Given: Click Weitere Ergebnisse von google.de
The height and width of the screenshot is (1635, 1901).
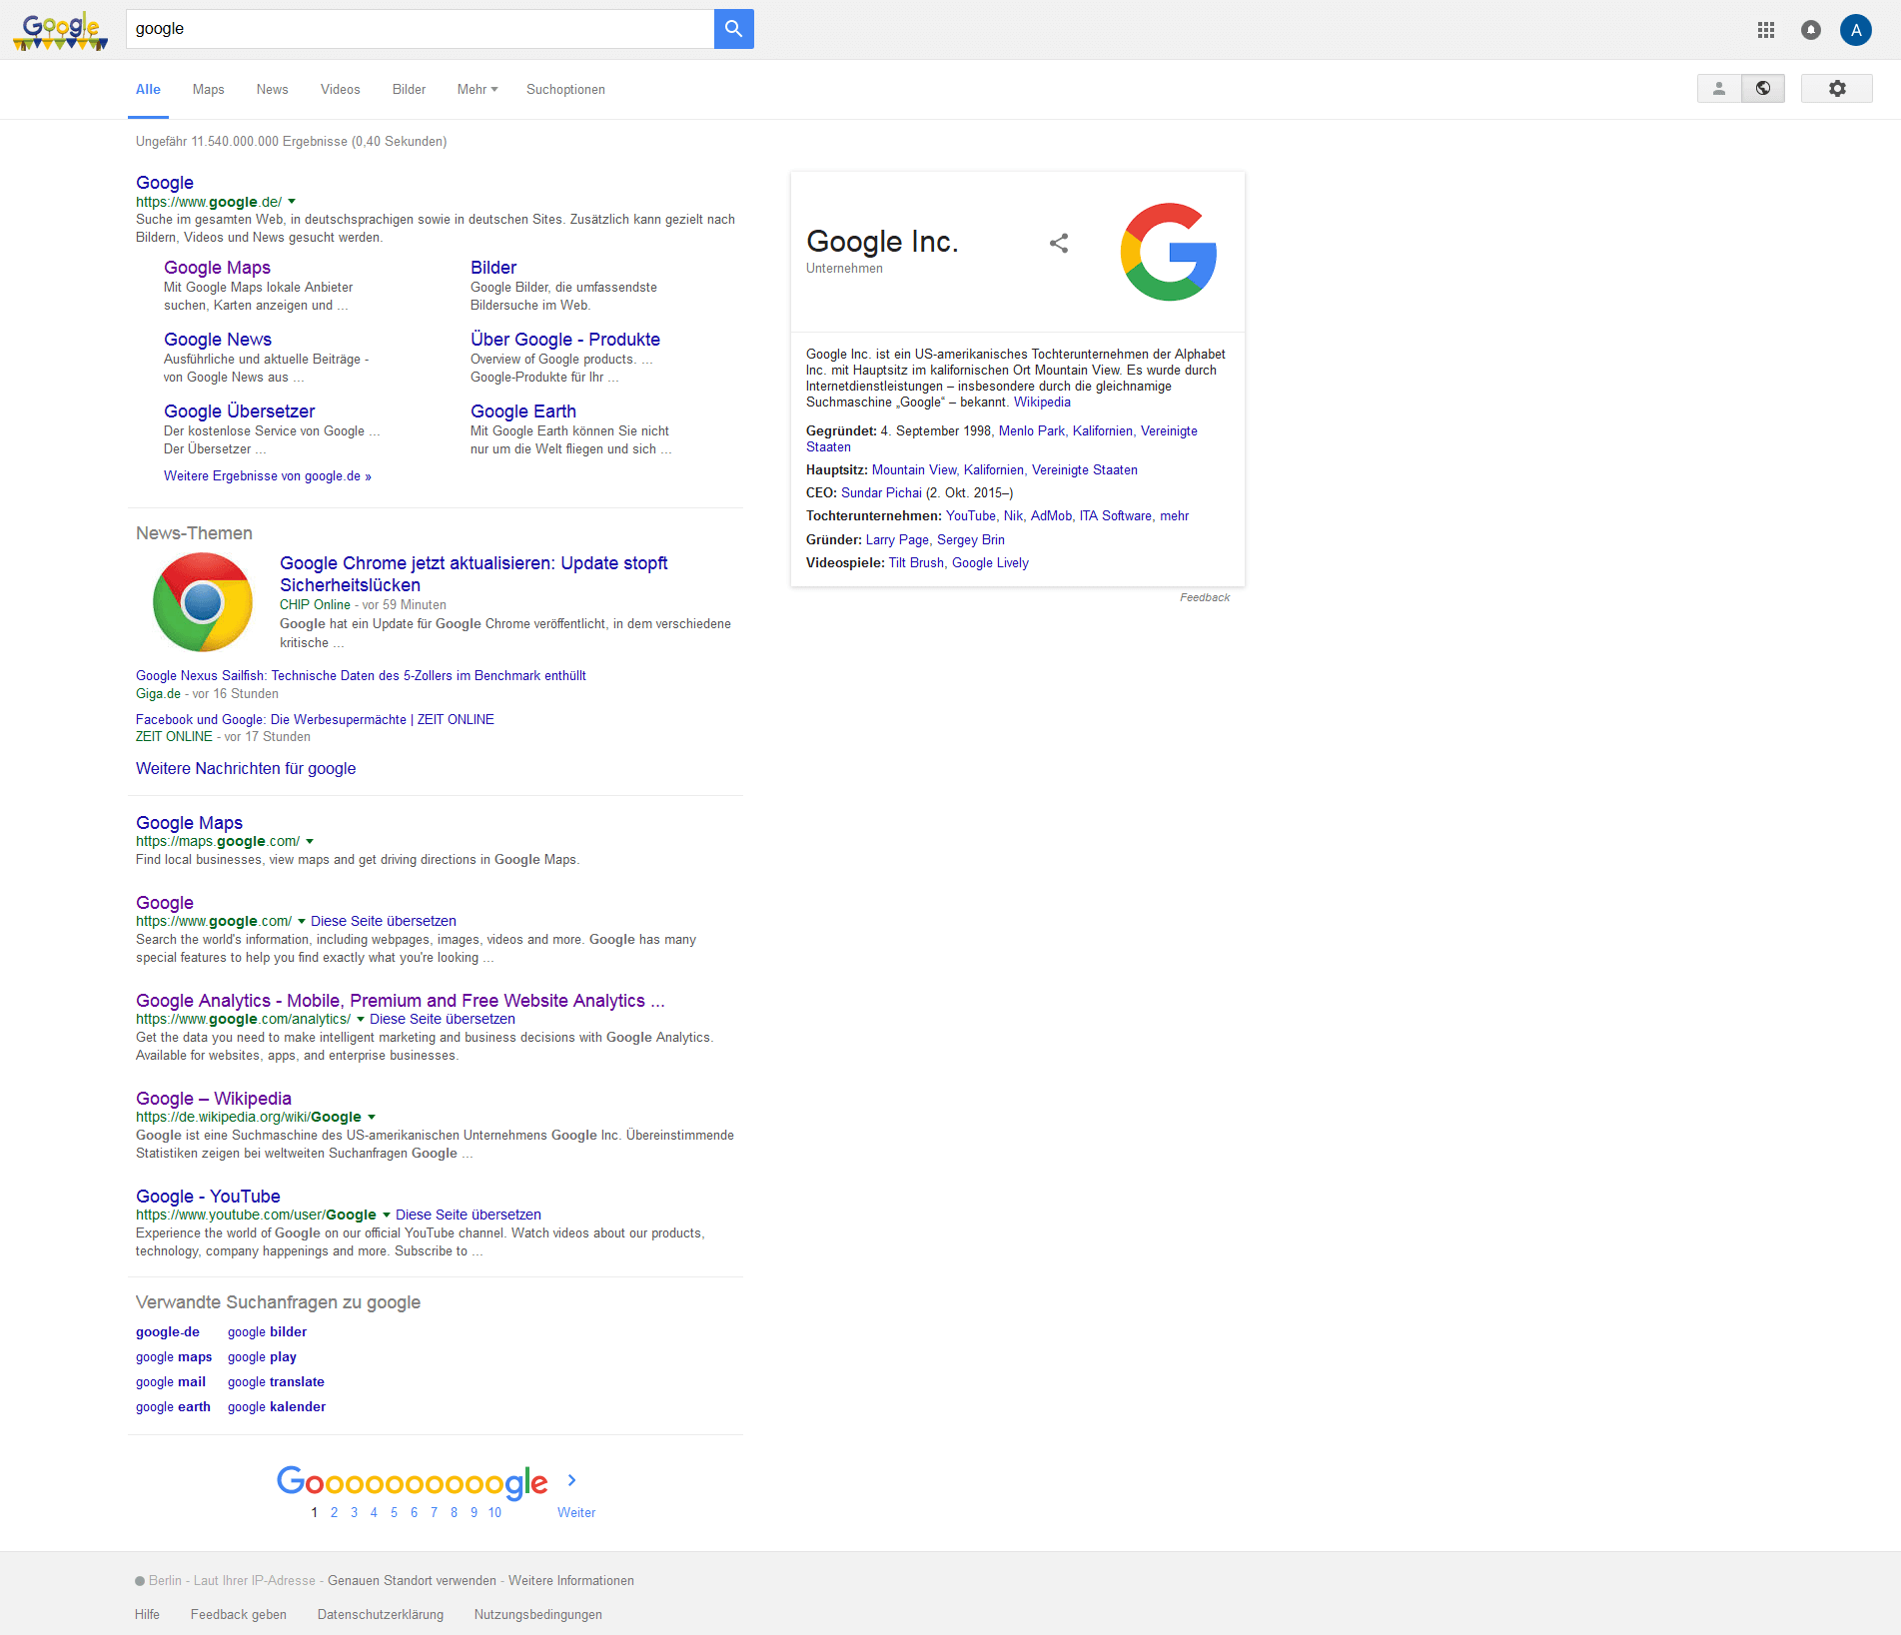Looking at the screenshot, I should pyautogui.click(x=268, y=476).
